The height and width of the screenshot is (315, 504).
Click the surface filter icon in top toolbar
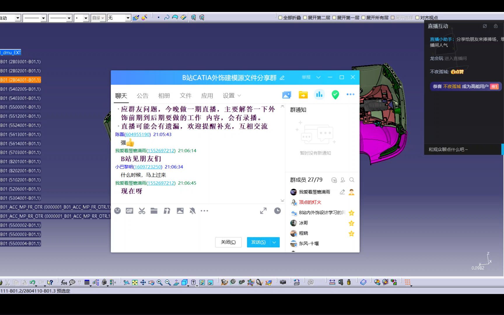coord(175,17)
